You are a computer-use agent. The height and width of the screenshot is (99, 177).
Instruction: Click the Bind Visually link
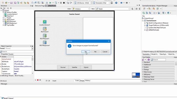click(x=20, y=76)
